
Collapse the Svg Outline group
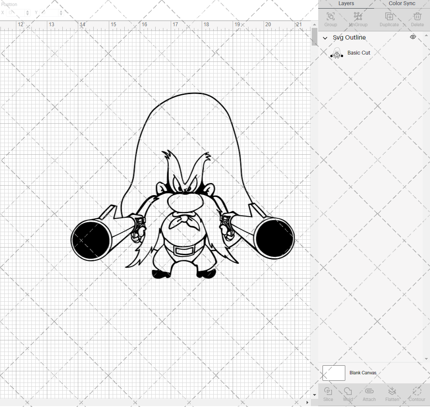[x=325, y=38]
